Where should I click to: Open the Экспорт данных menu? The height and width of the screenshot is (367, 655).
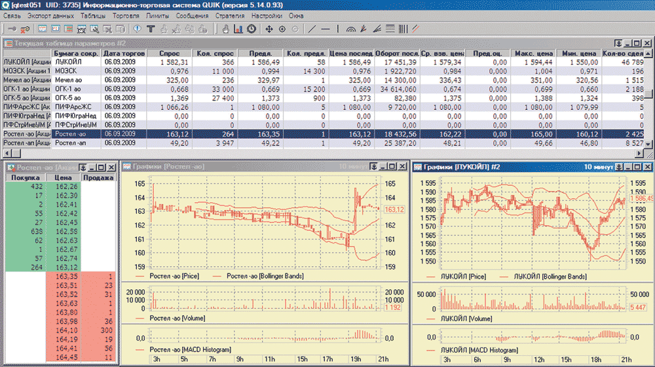[50, 16]
